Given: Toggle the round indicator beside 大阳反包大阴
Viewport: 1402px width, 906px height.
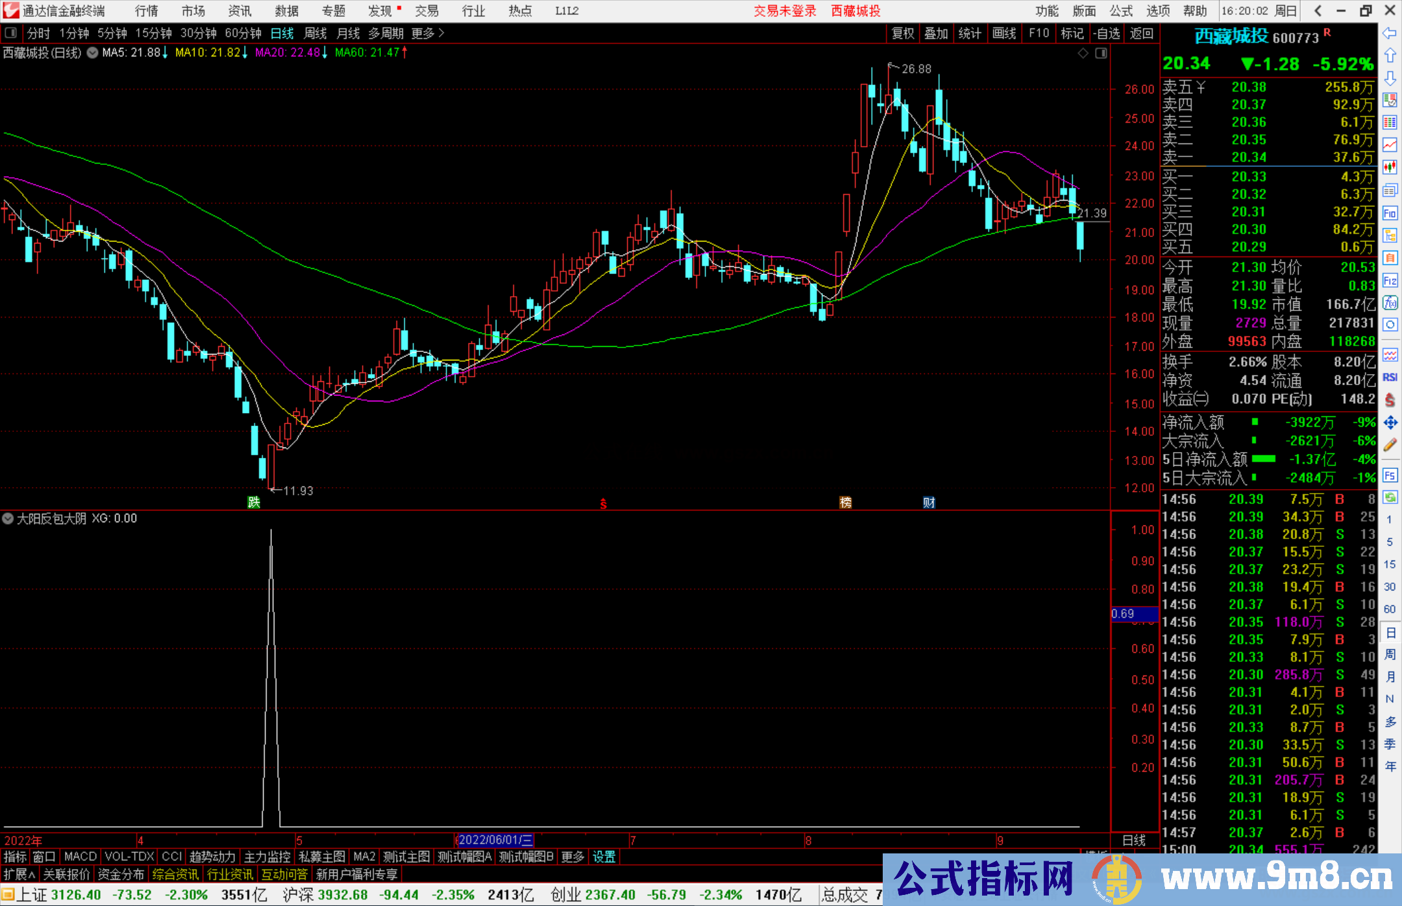Looking at the screenshot, I should tap(8, 518).
